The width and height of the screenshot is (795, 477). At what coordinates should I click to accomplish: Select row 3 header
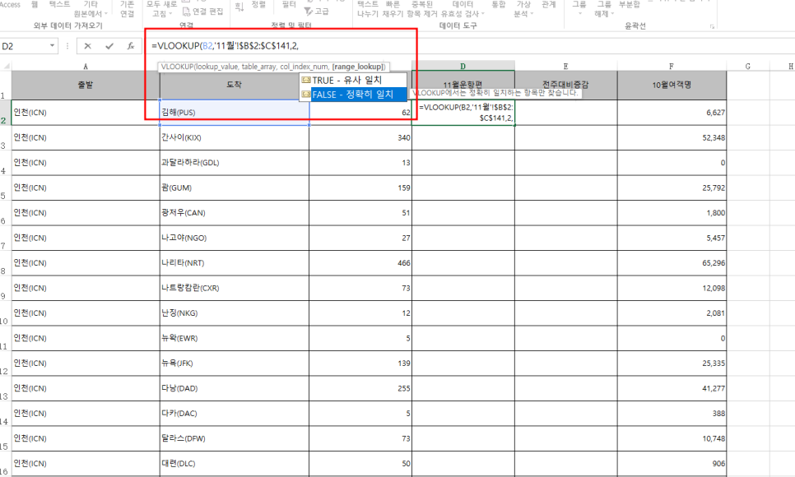click(5, 138)
